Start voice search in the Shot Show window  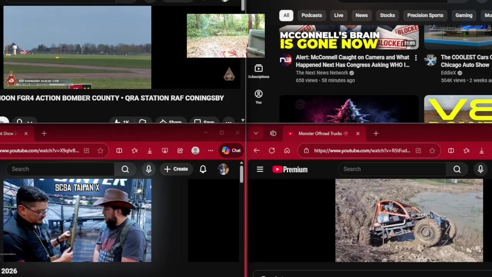pyautogui.click(x=149, y=169)
